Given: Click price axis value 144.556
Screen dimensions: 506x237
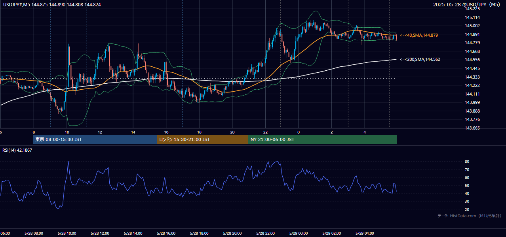Looking at the screenshot, I should click(472, 60).
